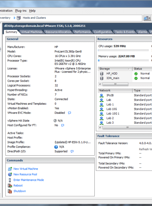Open the Tasks & Events tab
The image size is (152, 206).
(x=125, y=32)
